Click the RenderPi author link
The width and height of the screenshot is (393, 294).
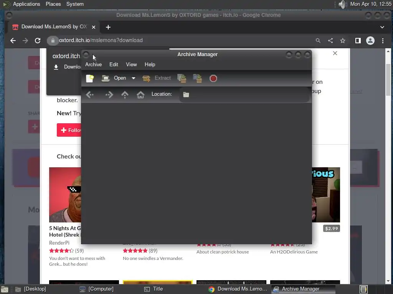pos(59,243)
